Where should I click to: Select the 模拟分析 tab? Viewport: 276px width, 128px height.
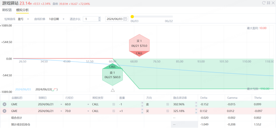22,10
